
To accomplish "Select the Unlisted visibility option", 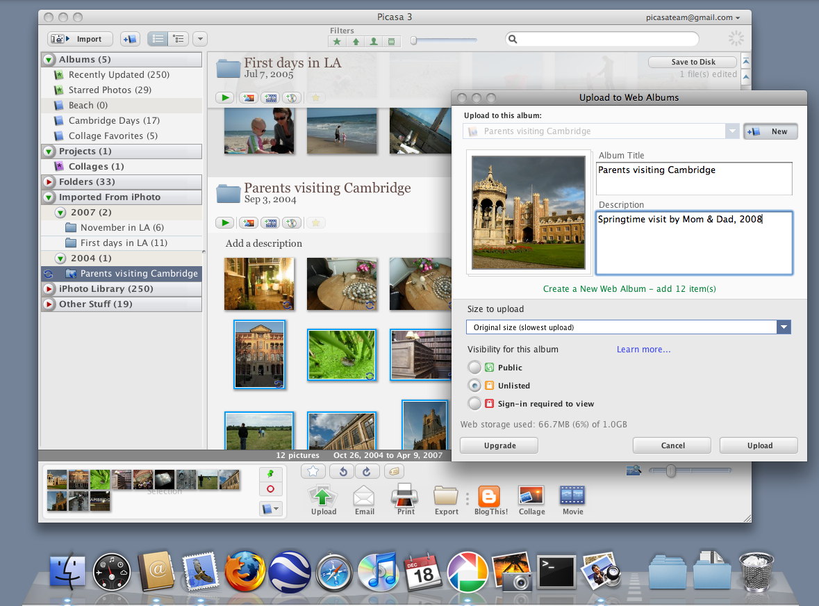I will pos(474,385).
